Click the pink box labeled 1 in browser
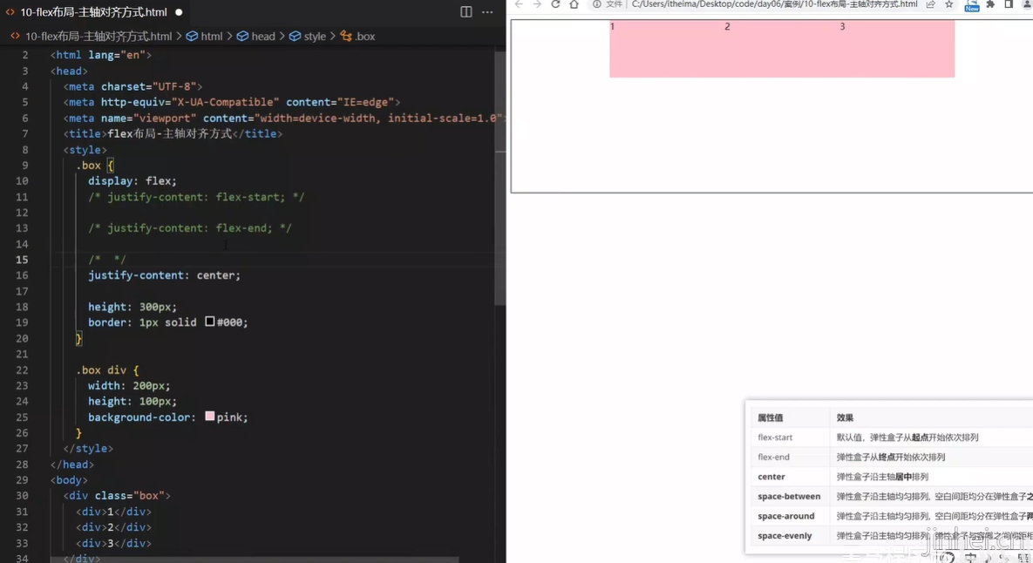This screenshot has width=1033, height=563. 667,49
